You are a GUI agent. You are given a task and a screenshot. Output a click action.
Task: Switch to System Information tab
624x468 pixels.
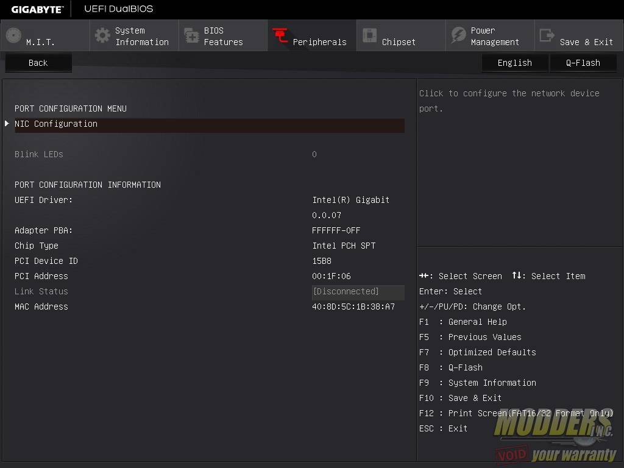pyautogui.click(x=134, y=36)
